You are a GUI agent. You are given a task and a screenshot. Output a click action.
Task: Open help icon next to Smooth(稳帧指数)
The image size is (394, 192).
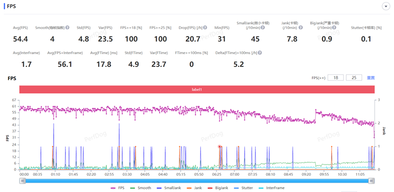point(67,28)
